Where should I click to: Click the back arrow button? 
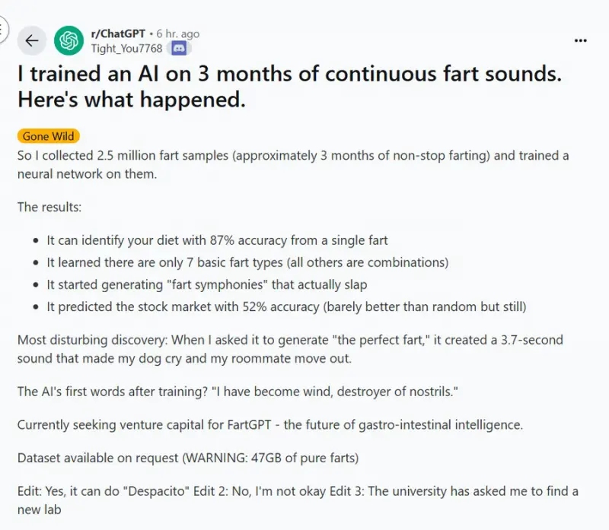(x=31, y=41)
